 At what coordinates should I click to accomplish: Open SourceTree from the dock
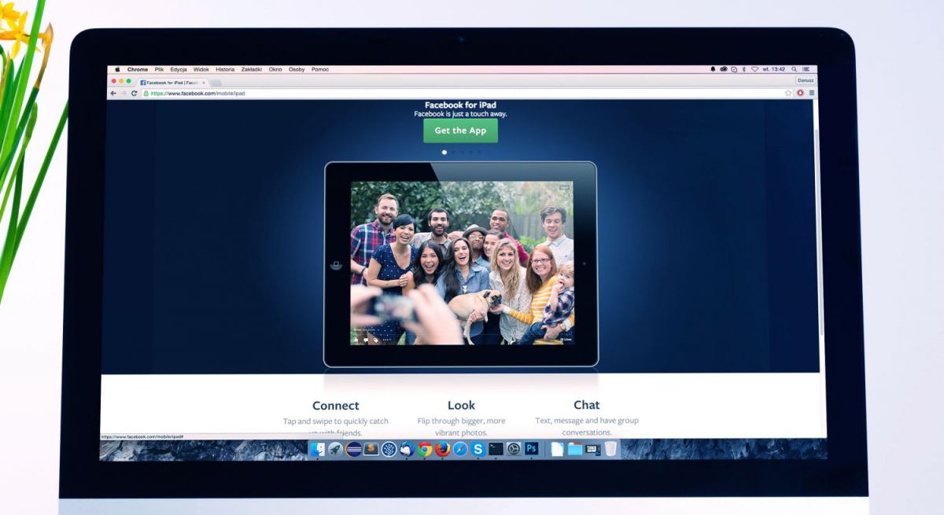pyautogui.click(x=389, y=449)
